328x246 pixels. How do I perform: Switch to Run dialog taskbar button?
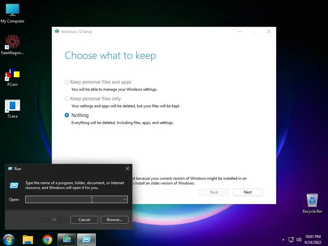tap(86, 240)
